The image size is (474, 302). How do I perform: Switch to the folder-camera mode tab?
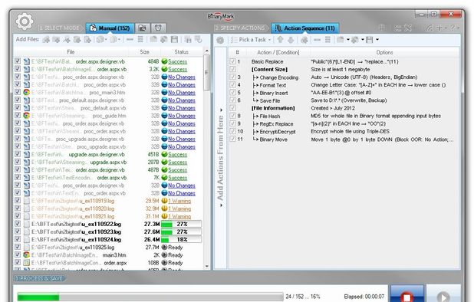(142, 28)
